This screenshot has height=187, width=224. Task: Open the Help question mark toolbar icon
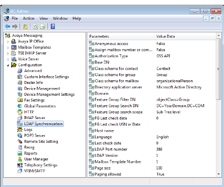[x=53, y=27]
